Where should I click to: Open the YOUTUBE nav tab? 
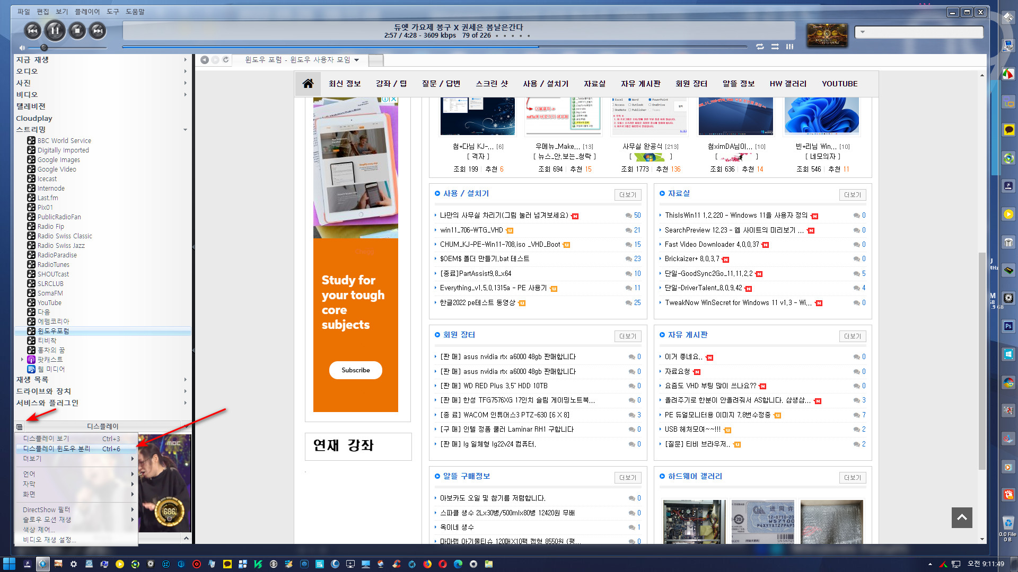(840, 84)
